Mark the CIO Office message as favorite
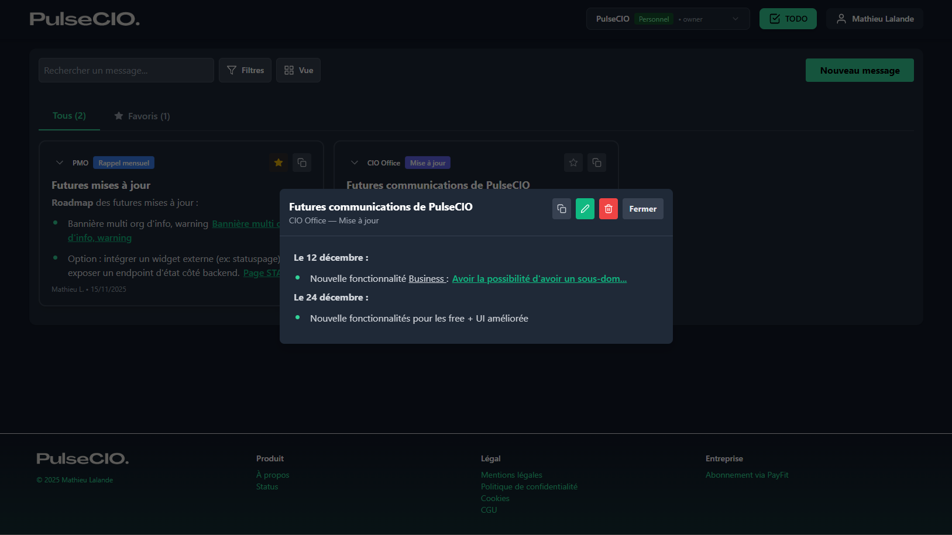The height and width of the screenshot is (535, 952). pyautogui.click(x=573, y=163)
